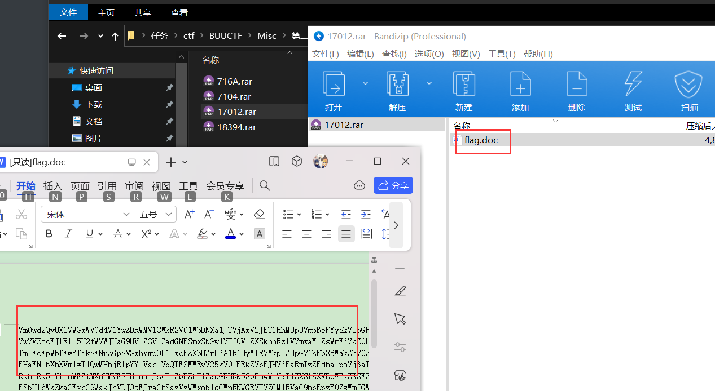
Task: Toggle character shading button
Action: [259, 234]
